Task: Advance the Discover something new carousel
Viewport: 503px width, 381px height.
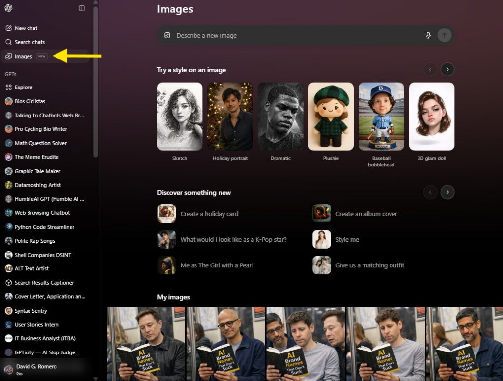Action: click(x=447, y=192)
